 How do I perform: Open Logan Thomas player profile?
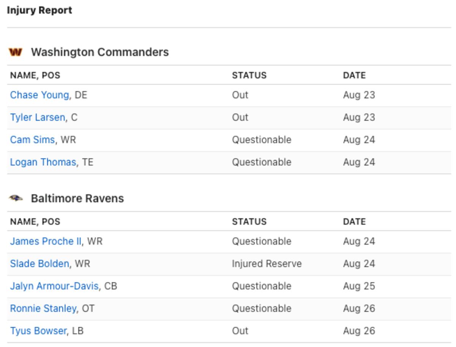click(x=43, y=162)
